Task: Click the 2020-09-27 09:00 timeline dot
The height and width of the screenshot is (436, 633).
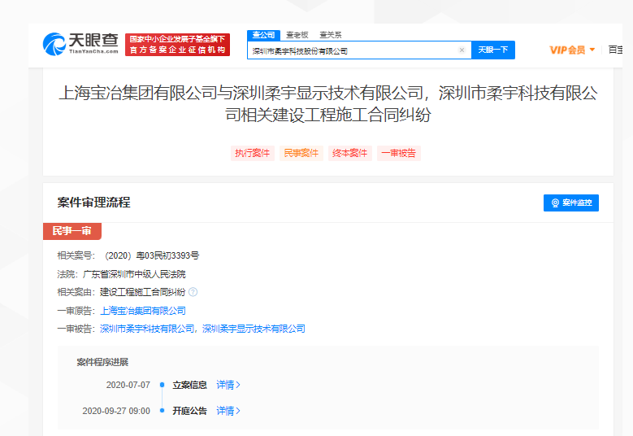Action: point(162,411)
